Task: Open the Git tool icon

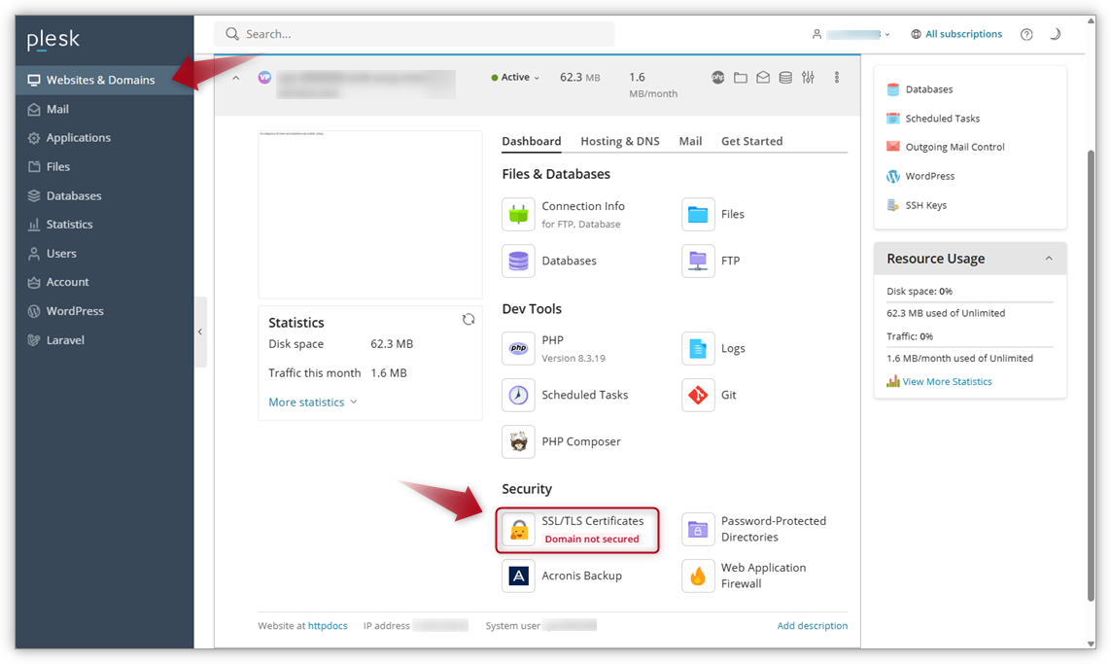Action: click(698, 396)
